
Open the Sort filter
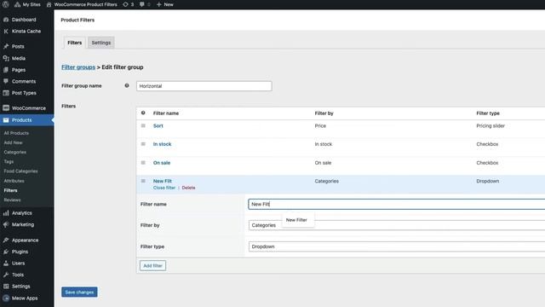tap(158, 125)
